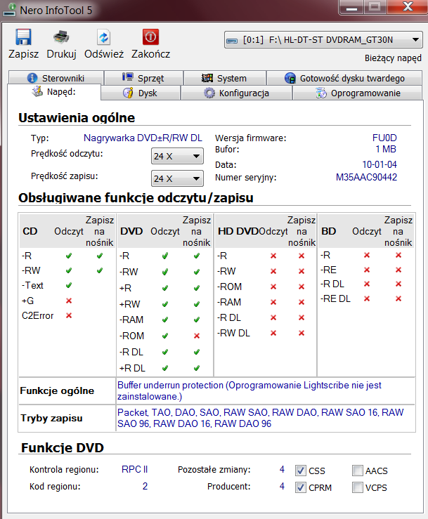Click the DVD -RAM write green checkmark
Viewport: 428px width, 519px height.
(197, 320)
